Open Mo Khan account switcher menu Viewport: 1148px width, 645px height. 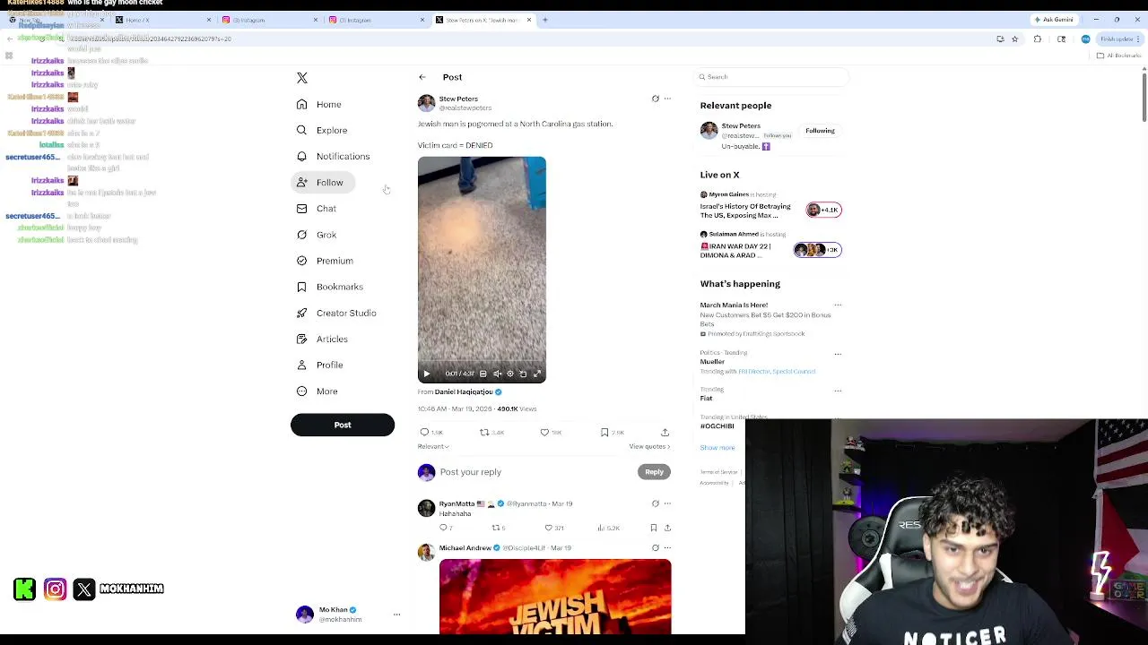click(x=396, y=615)
